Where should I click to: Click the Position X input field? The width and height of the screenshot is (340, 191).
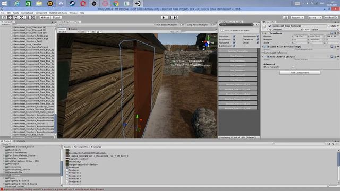point(301,37)
